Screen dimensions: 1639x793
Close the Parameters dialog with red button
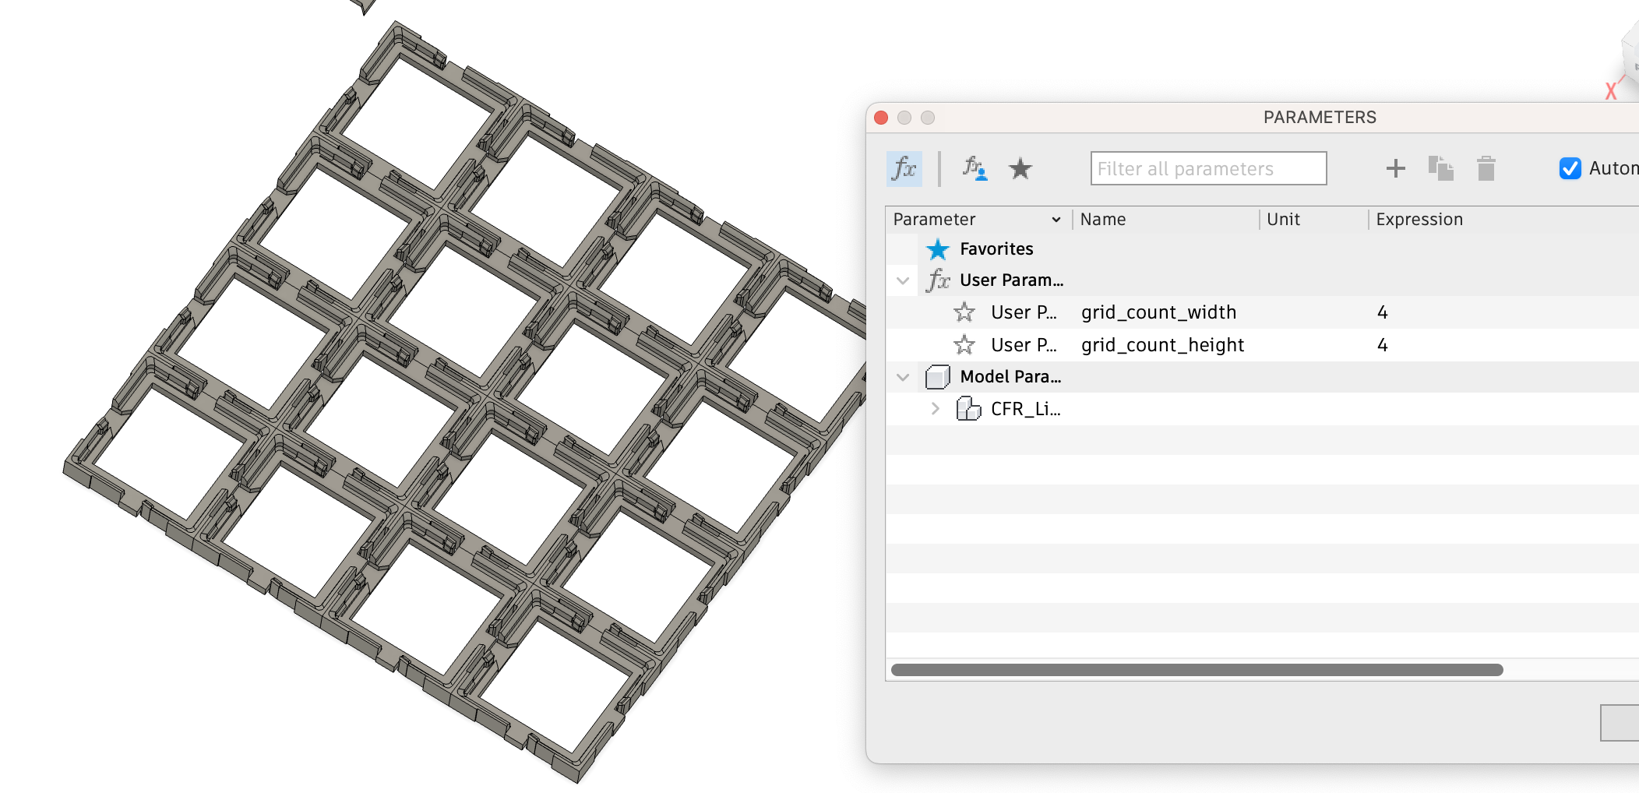pyautogui.click(x=881, y=118)
